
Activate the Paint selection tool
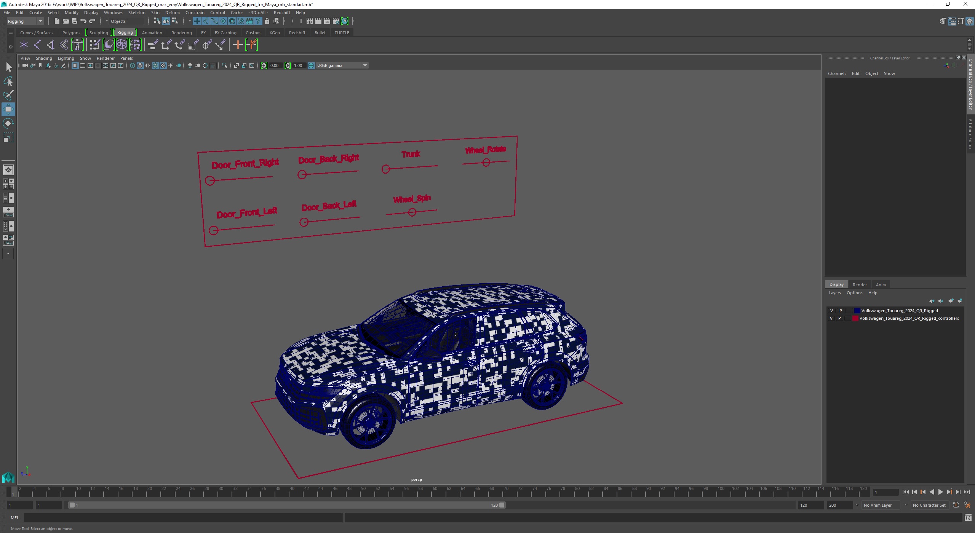[8, 95]
